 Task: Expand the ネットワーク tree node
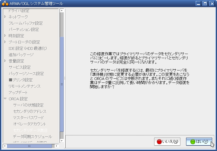(x=5, y=17)
